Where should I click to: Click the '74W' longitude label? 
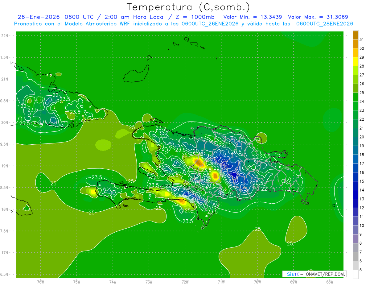tap(113, 282)
